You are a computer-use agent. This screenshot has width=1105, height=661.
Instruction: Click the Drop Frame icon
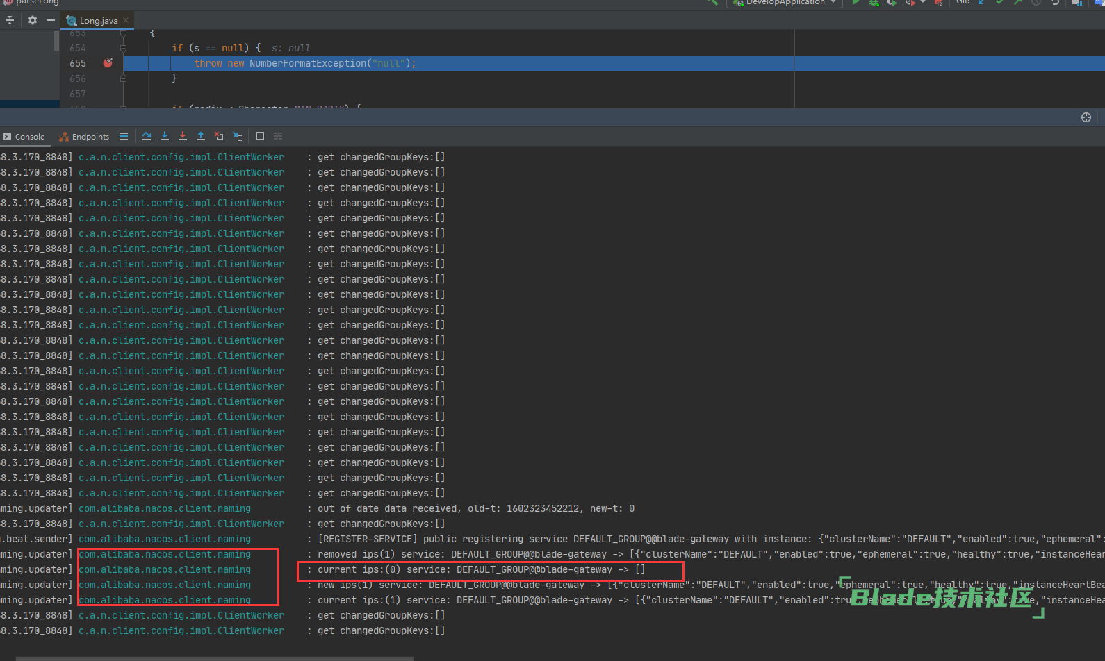pyautogui.click(x=219, y=136)
